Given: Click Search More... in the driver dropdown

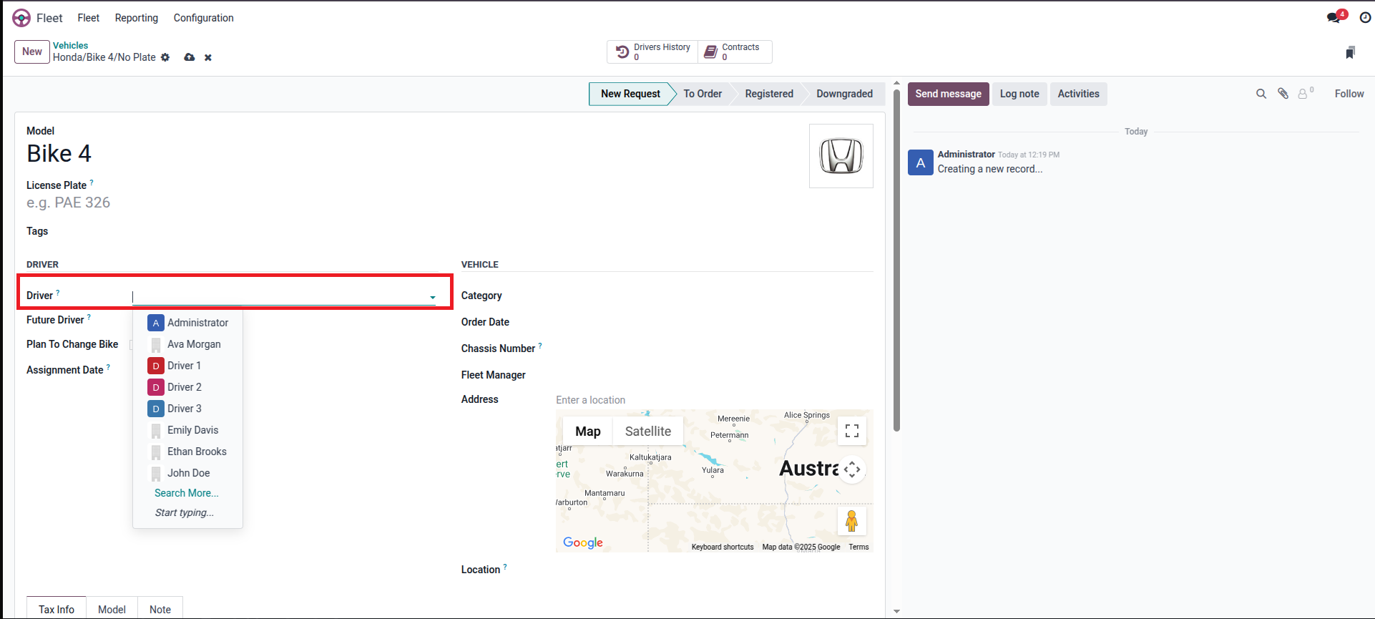Looking at the screenshot, I should click(x=187, y=493).
